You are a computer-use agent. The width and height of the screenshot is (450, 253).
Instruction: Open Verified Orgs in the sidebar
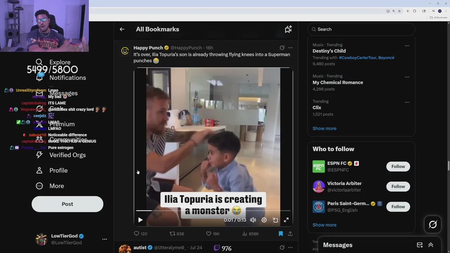pyautogui.click(x=61, y=155)
